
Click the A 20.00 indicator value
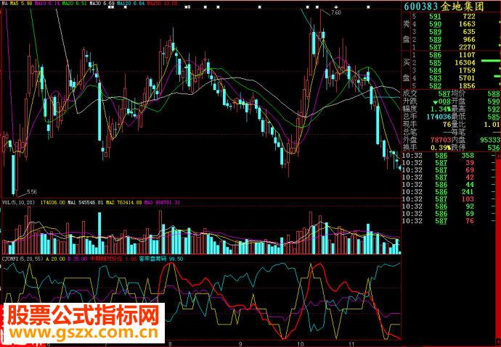56,259
